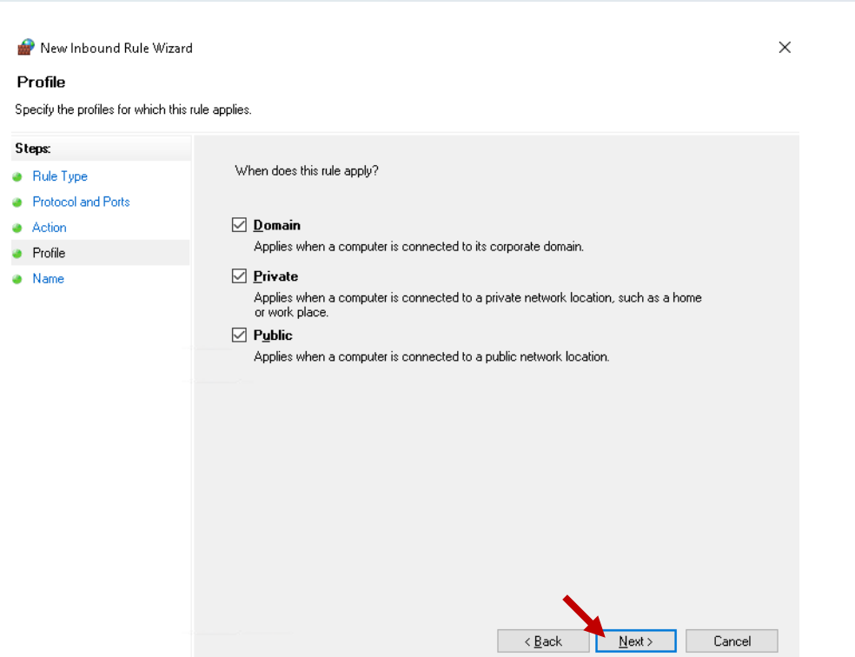Disable the Private profile checkbox
This screenshot has height=657, width=855.
pos(240,276)
